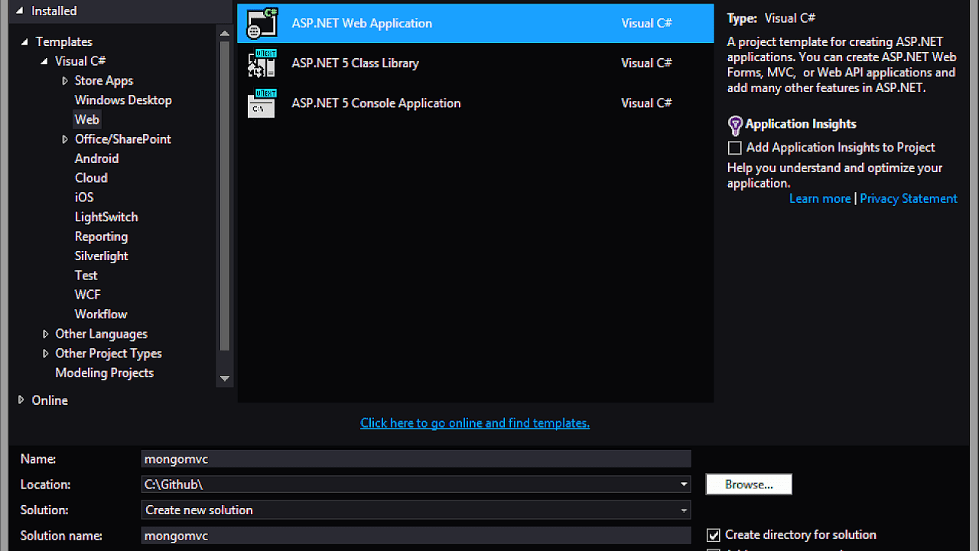
Task: Open the Solution dropdown
Action: pos(684,510)
